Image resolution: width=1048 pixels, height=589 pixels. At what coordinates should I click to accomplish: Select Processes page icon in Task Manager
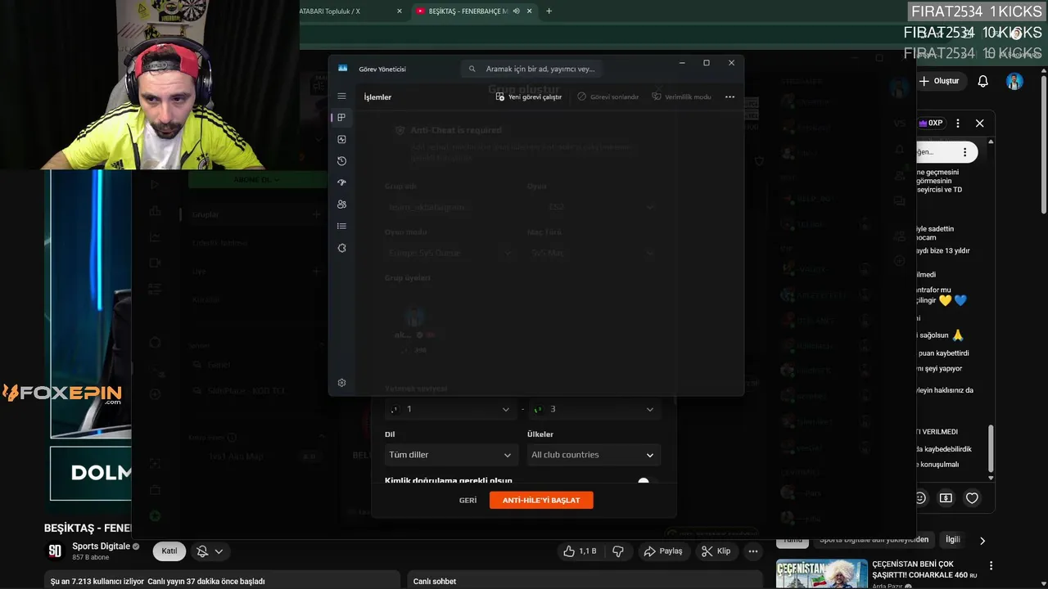[x=342, y=118]
